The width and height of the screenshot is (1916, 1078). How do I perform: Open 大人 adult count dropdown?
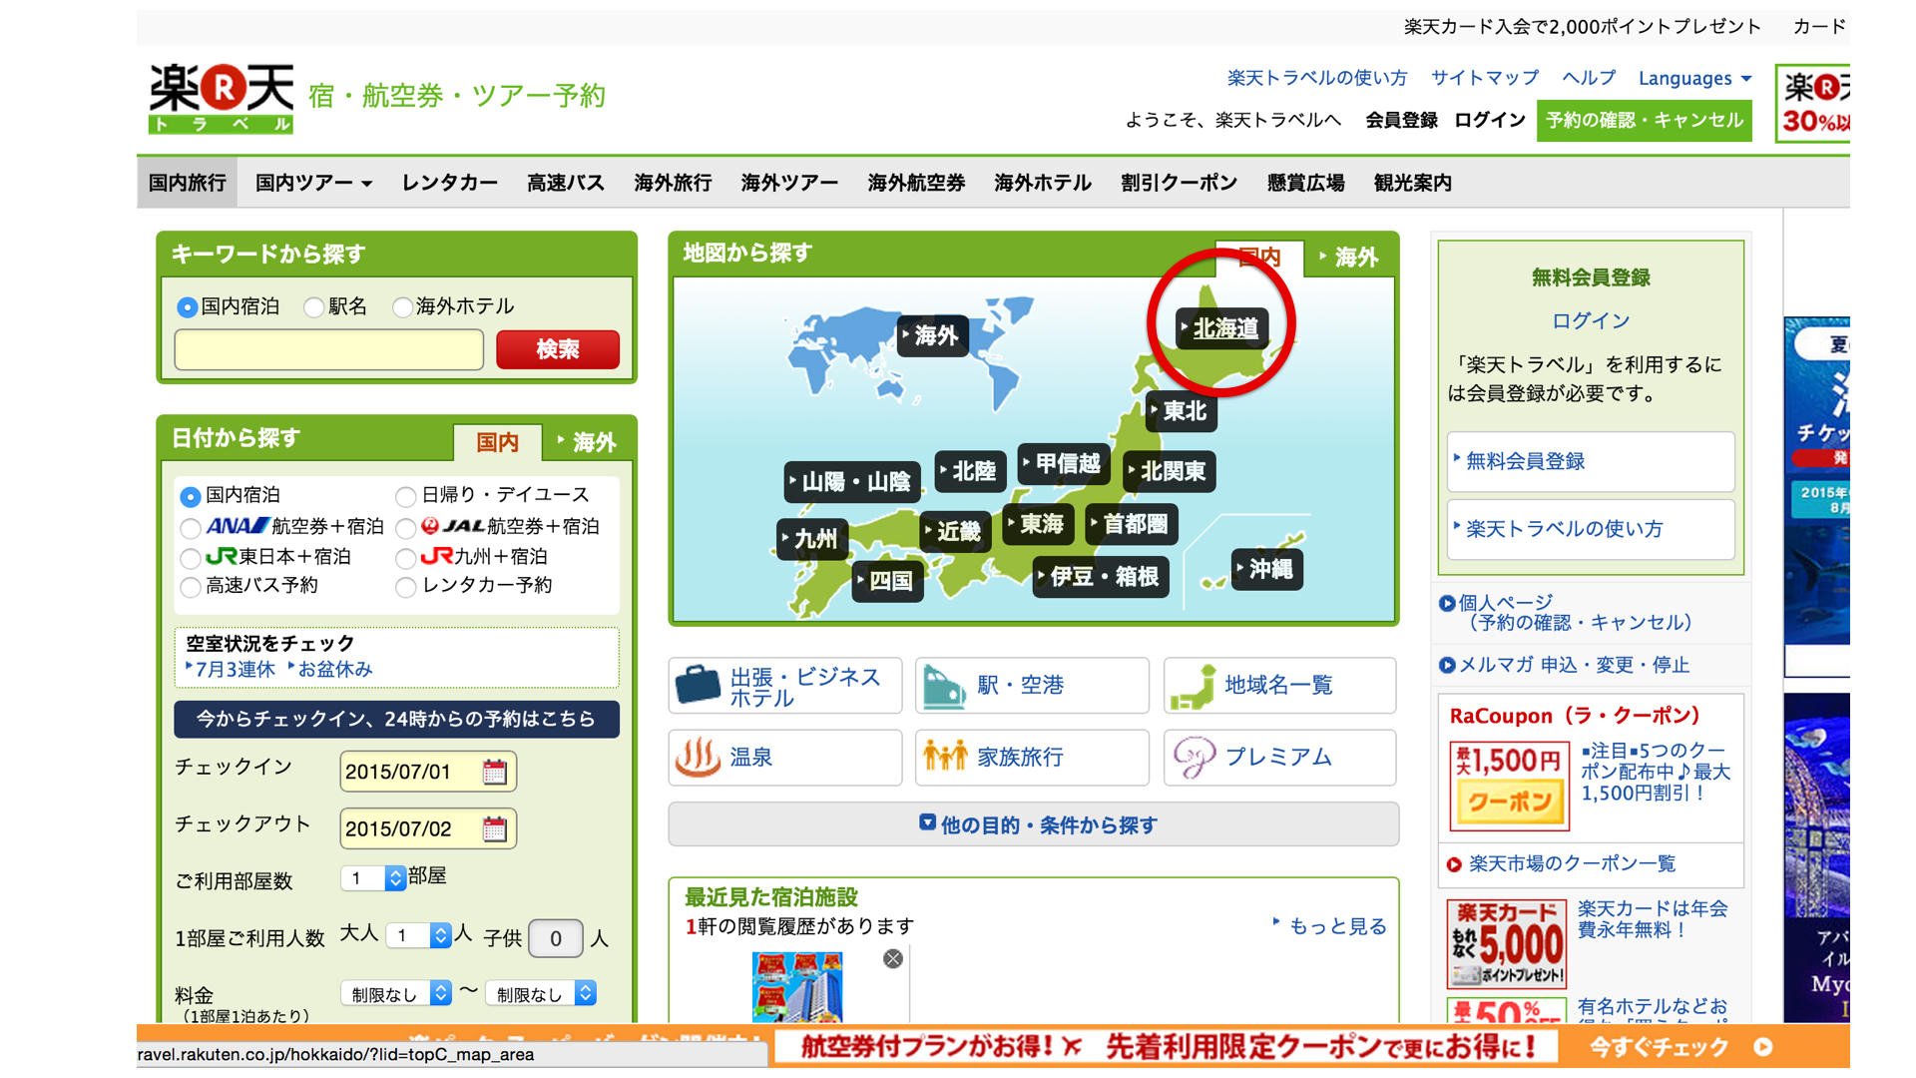(419, 935)
